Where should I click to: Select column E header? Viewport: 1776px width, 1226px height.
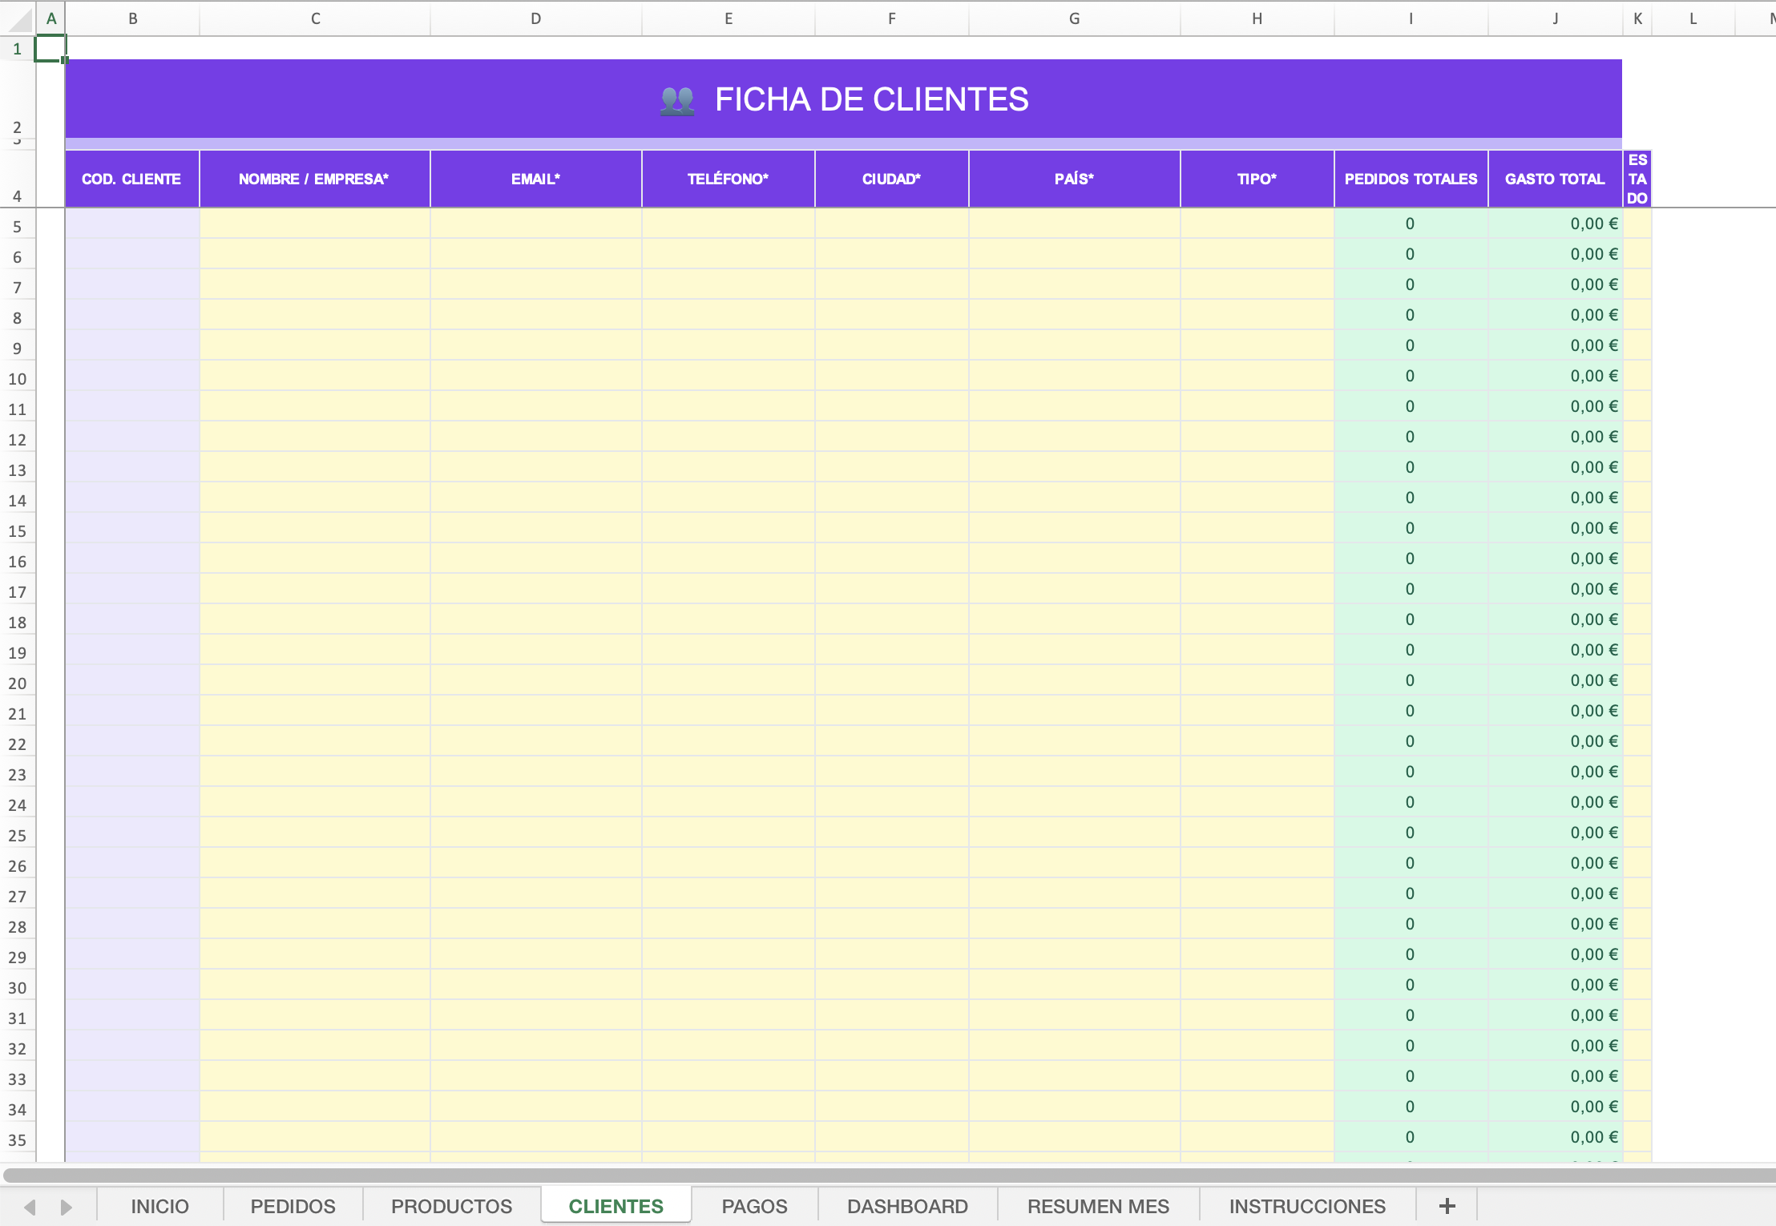[729, 18]
